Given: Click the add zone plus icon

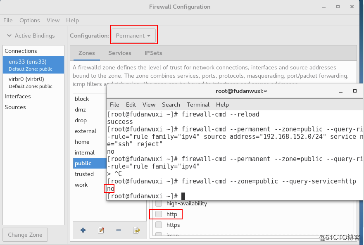Looking at the screenshot, I should pos(83,230).
